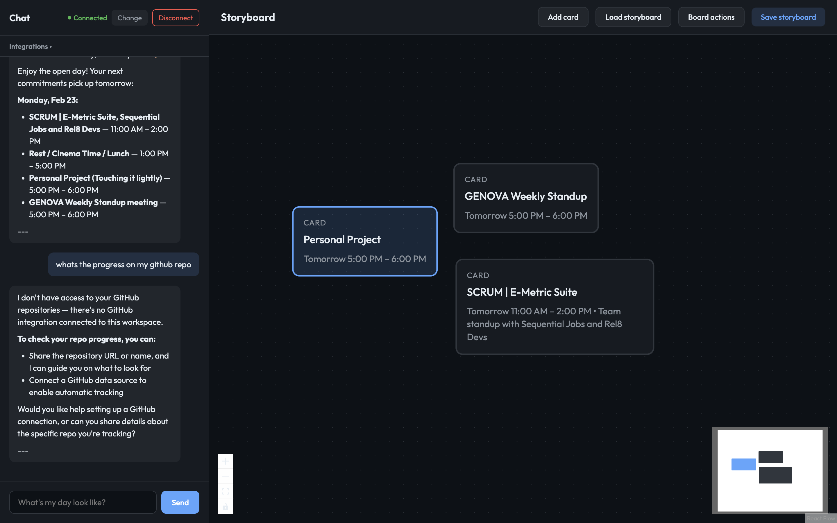Image resolution: width=837 pixels, height=523 pixels.
Task: Click the Change connection button
Action: point(129,18)
